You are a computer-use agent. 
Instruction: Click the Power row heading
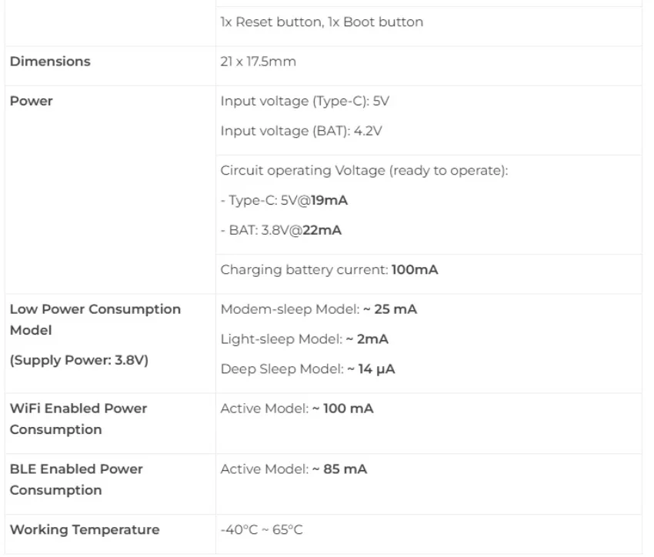point(32,101)
